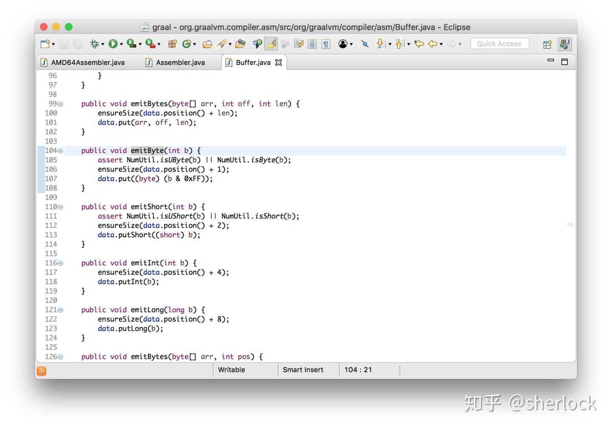Click the Back navigation arrow

(x=433, y=44)
